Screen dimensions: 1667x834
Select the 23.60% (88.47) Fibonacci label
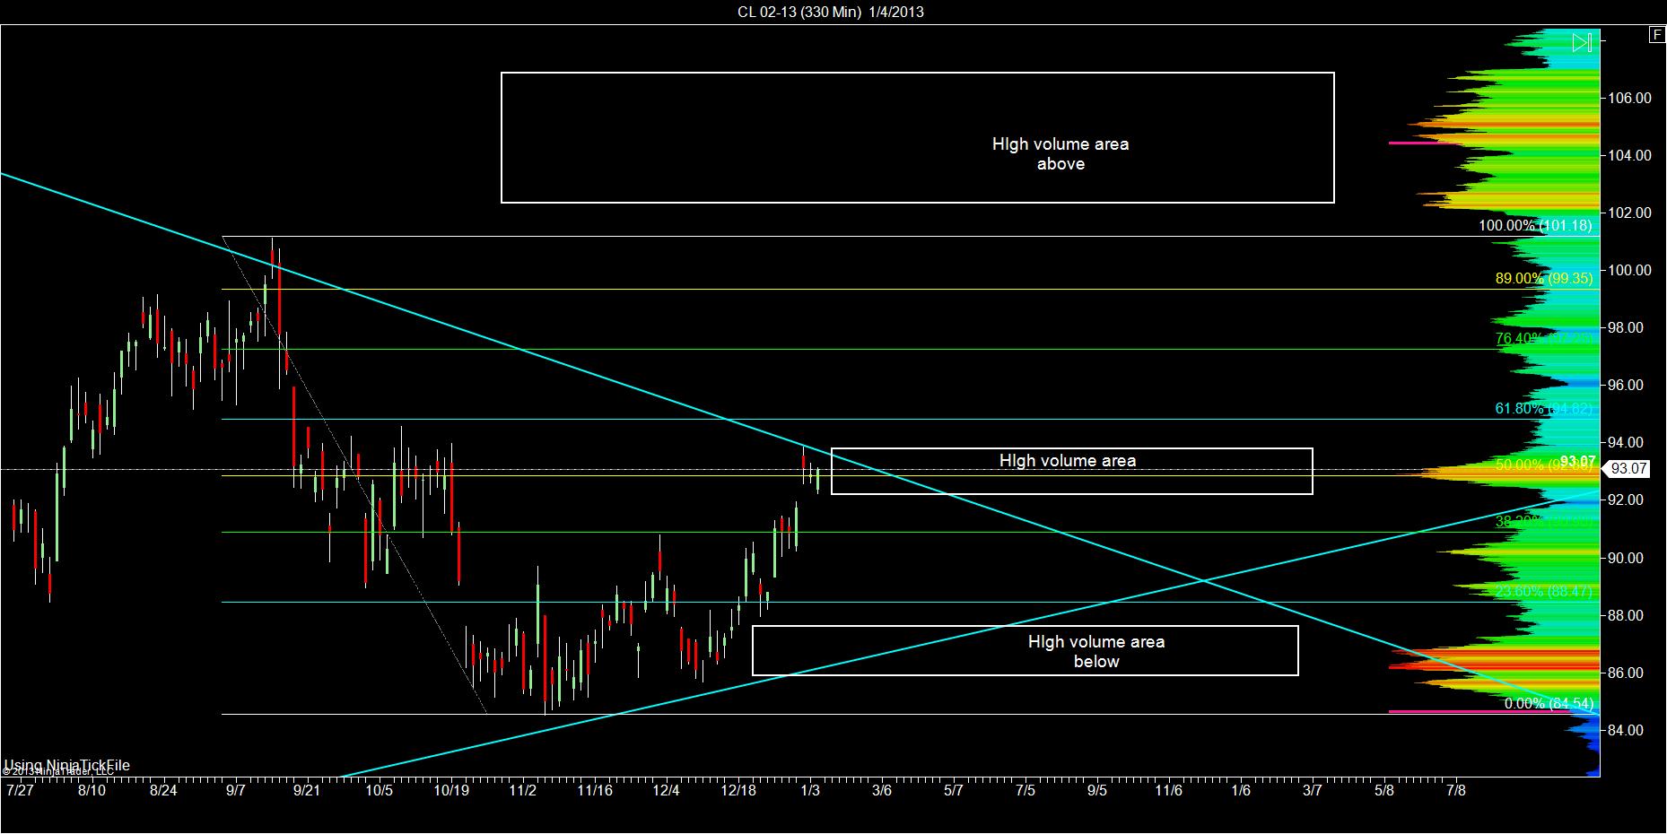pos(1544,591)
